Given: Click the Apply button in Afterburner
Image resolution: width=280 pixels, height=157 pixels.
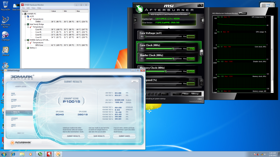Looking at the screenshot, I should click(x=177, y=94).
